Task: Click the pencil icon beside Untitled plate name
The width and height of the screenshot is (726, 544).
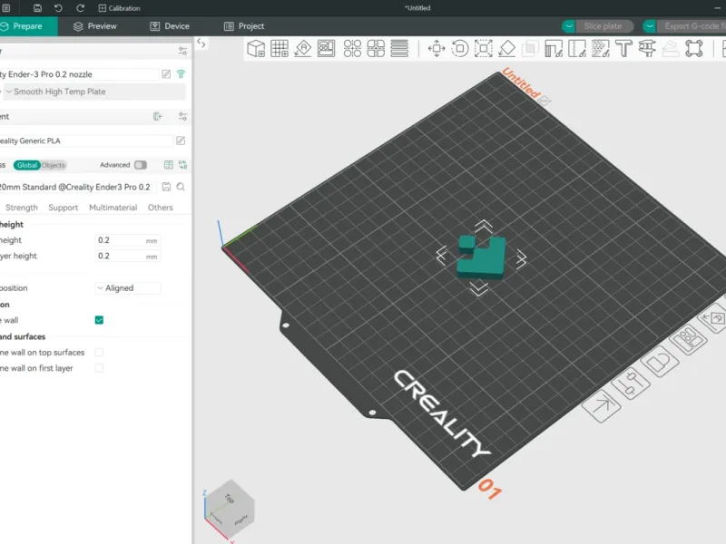Action: click(545, 100)
